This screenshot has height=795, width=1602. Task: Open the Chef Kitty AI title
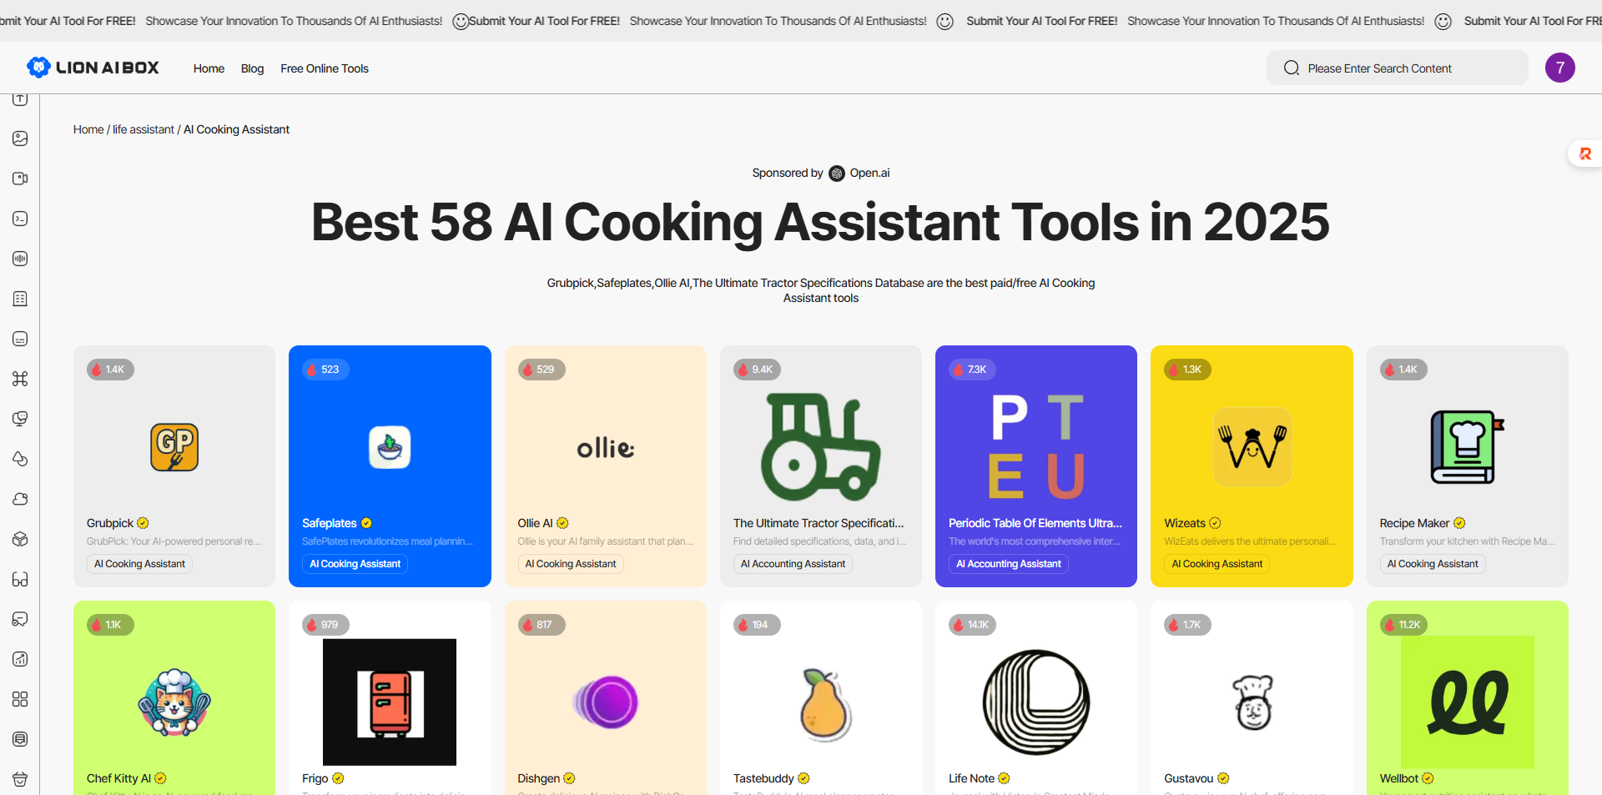point(118,778)
